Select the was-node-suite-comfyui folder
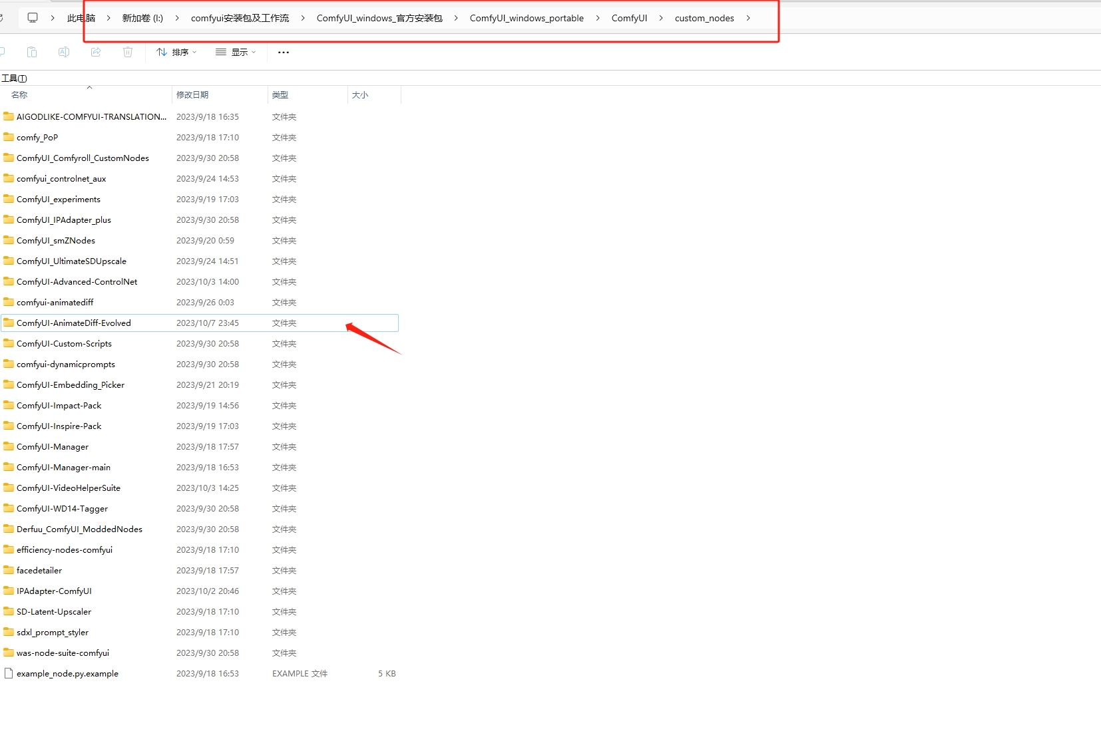The width and height of the screenshot is (1101, 739). pos(63,653)
